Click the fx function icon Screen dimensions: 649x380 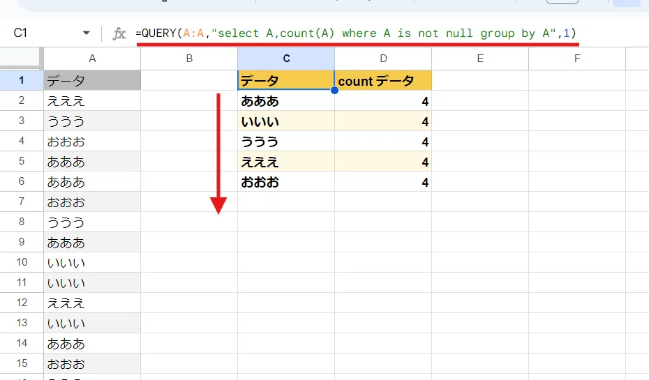(119, 33)
